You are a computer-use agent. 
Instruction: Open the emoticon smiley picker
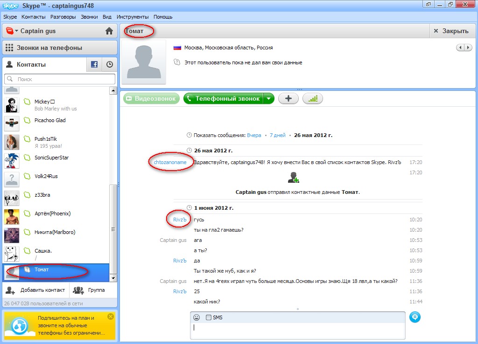pyautogui.click(x=197, y=317)
